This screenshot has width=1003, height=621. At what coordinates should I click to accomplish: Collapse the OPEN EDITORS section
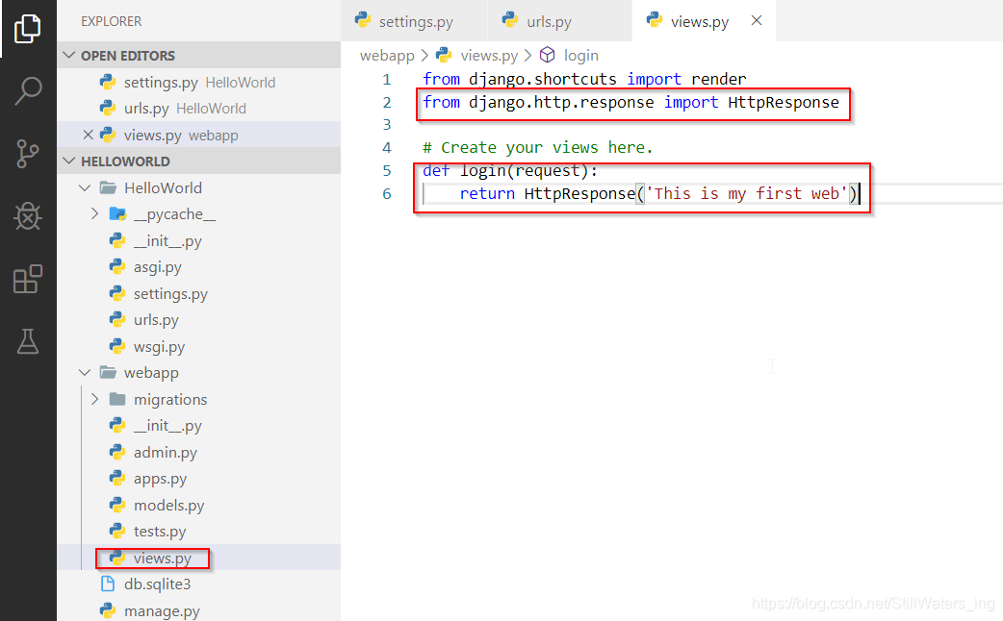point(198,56)
